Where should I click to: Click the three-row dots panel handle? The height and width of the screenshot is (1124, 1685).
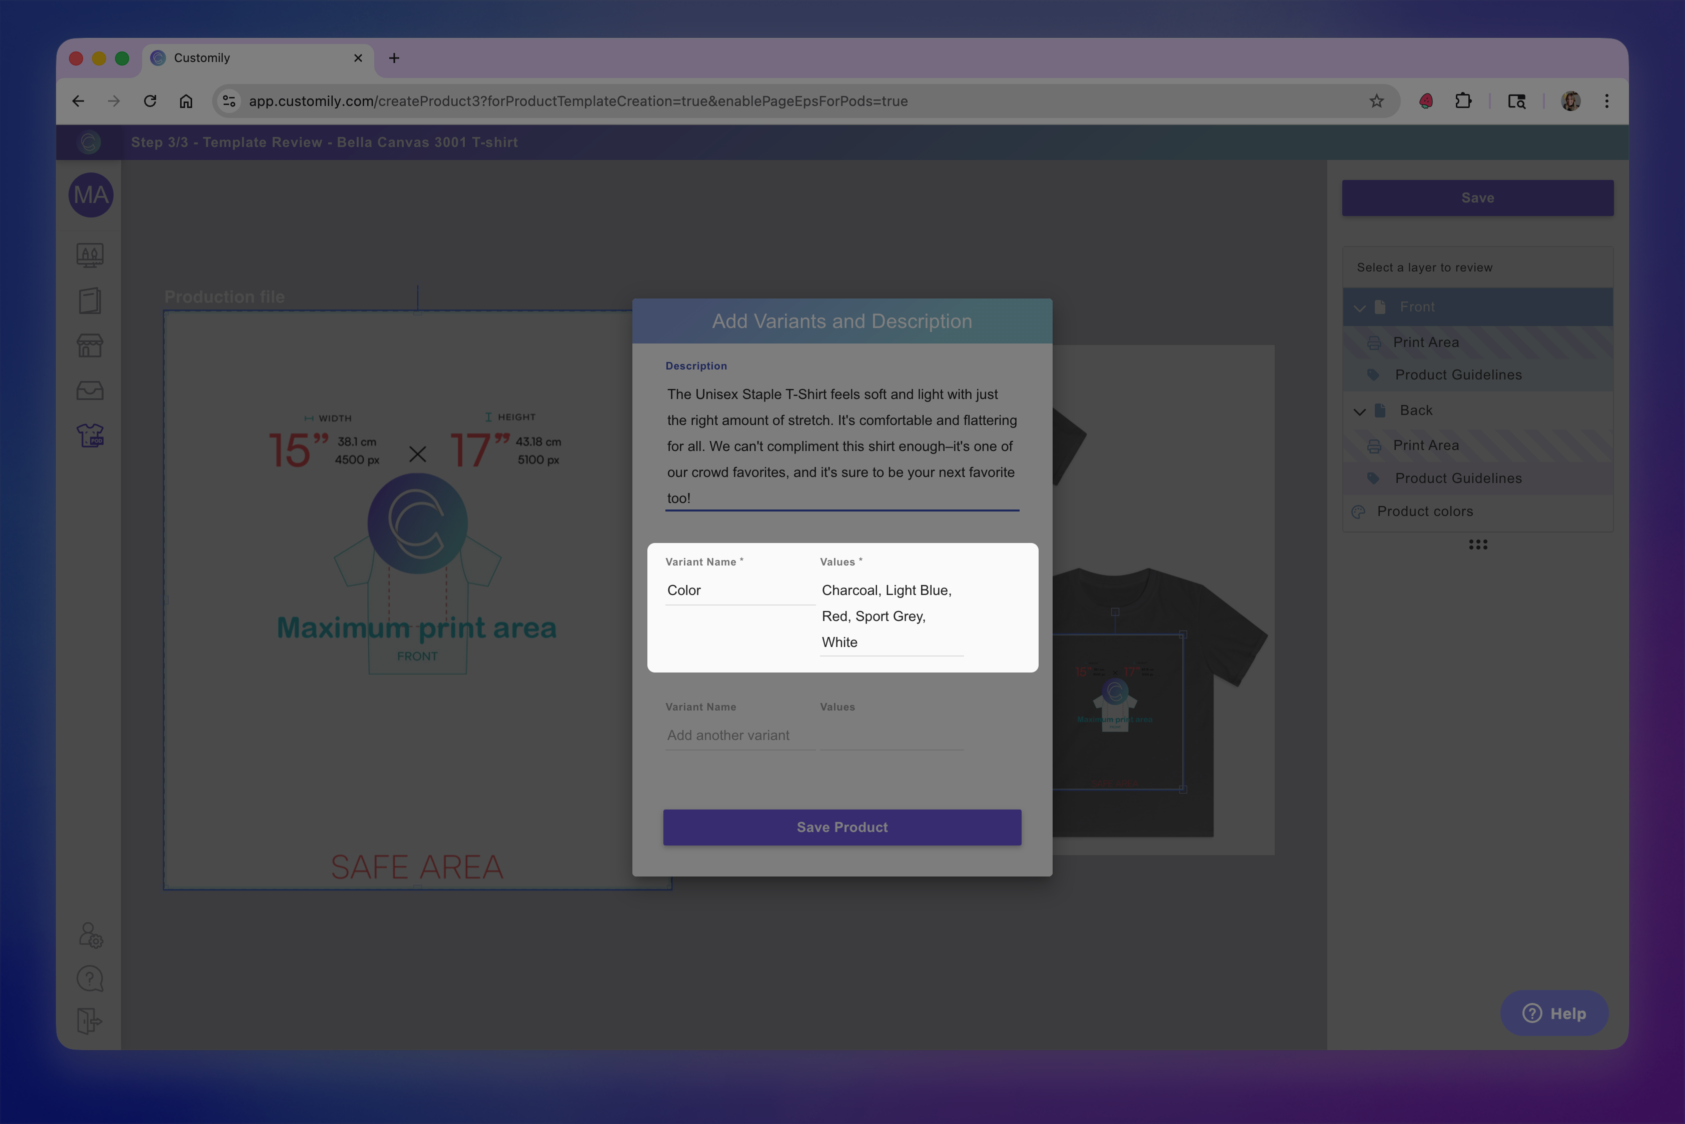pos(1478,545)
